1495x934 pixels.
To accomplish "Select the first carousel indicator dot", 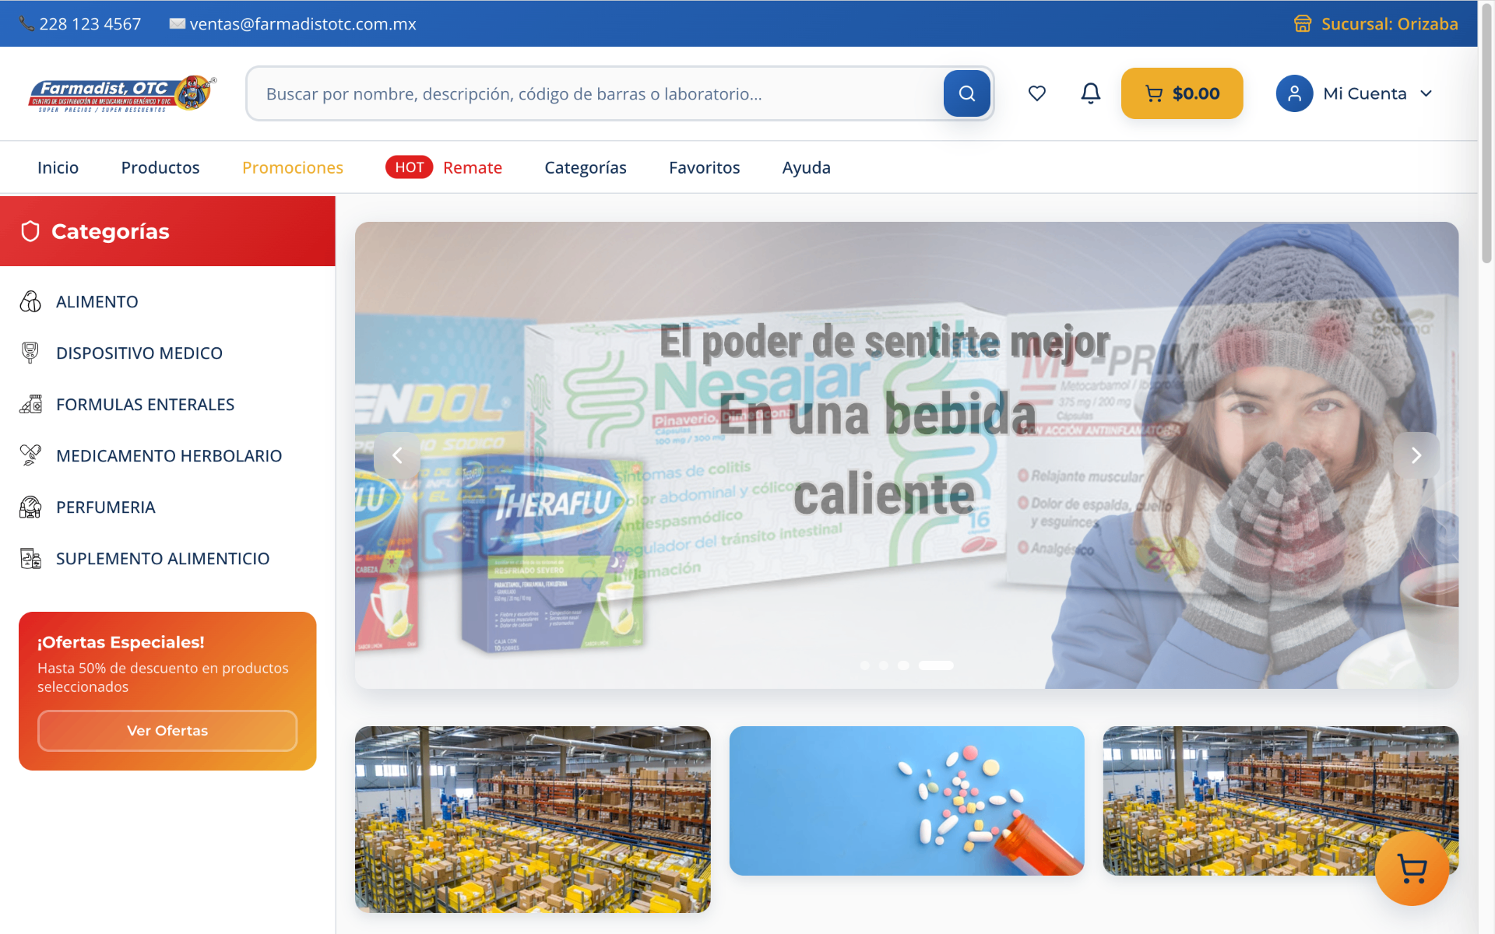I will pos(865,665).
